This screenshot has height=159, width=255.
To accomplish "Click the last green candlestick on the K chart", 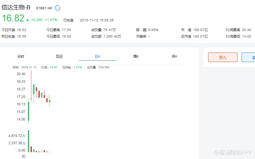I will [49, 101].
